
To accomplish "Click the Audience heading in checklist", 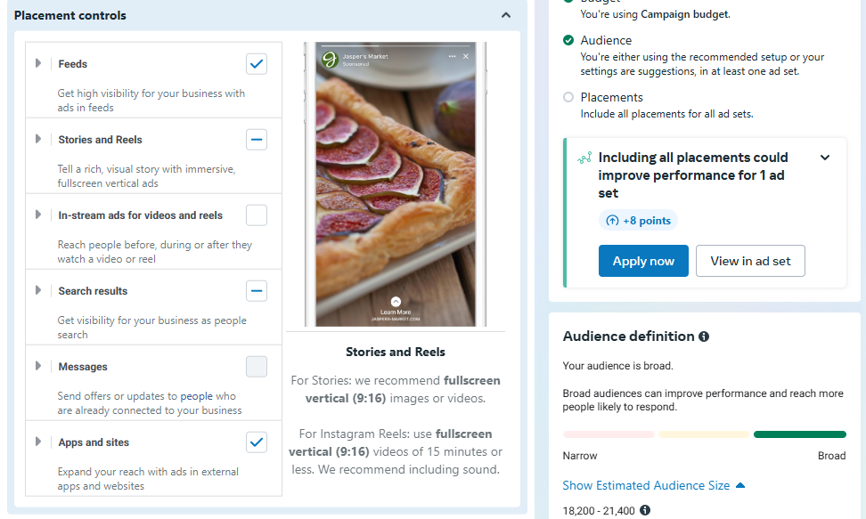I will (606, 40).
